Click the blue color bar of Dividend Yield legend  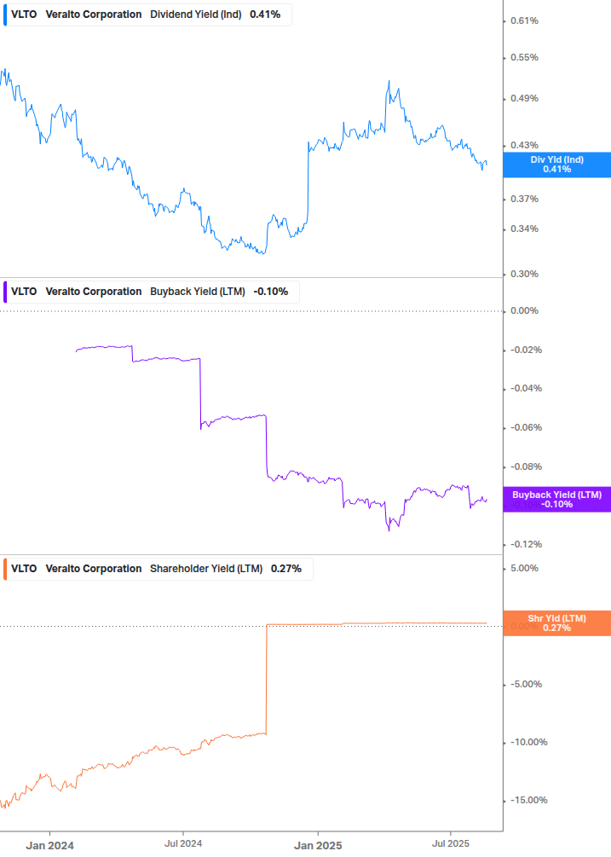[5, 14]
